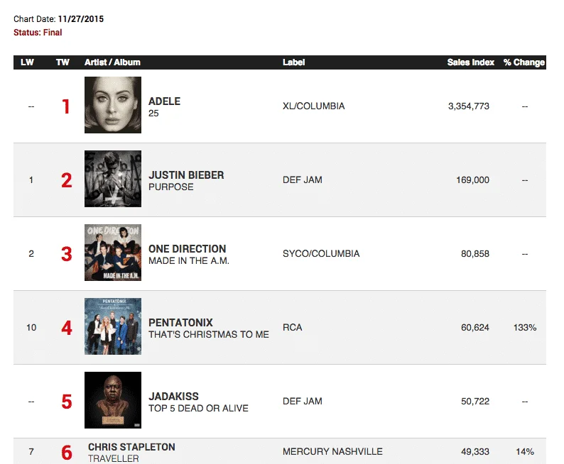Open Jadakiss Top 5 album cover

click(112, 400)
